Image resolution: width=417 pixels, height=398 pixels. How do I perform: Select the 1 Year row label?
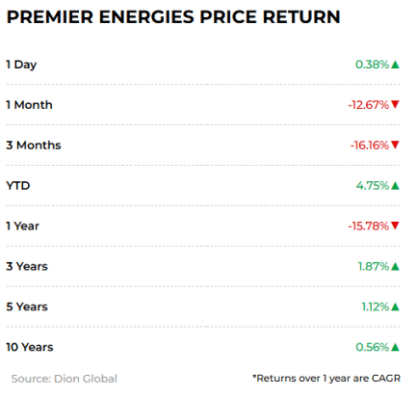click(22, 226)
